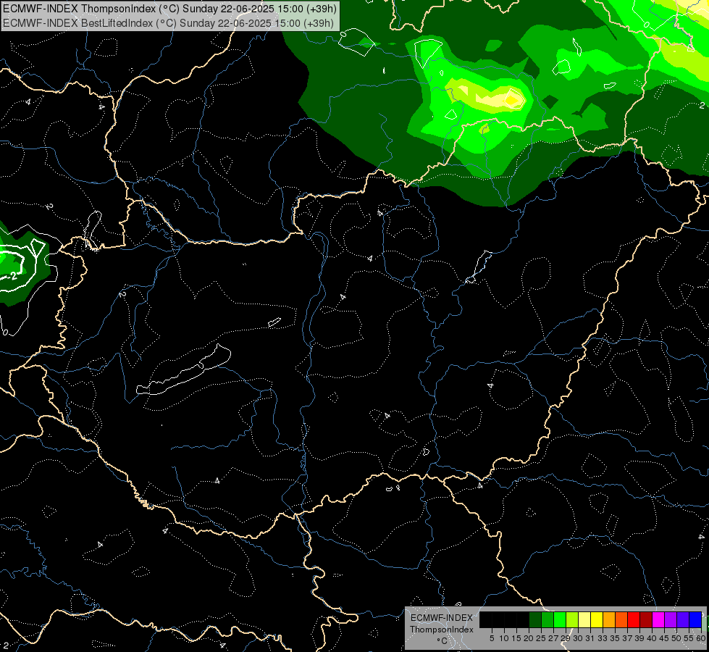Image resolution: width=709 pixels, height=652 pixels.
Task: Click the legend value "50"
Action: tap(676, 638)
